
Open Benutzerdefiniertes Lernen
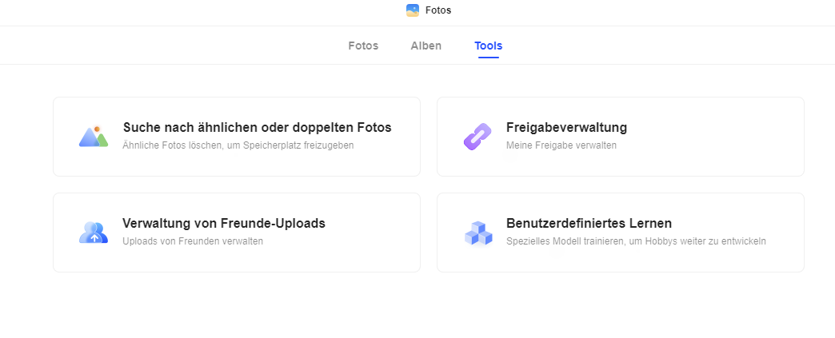click(589, 223)
